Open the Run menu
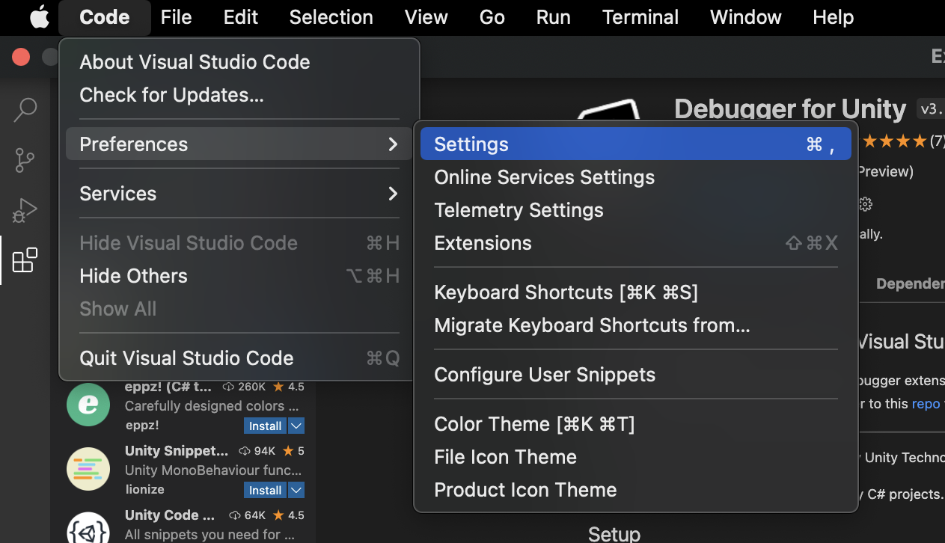Screen dimensions: 945x543 tap(554, 17)
